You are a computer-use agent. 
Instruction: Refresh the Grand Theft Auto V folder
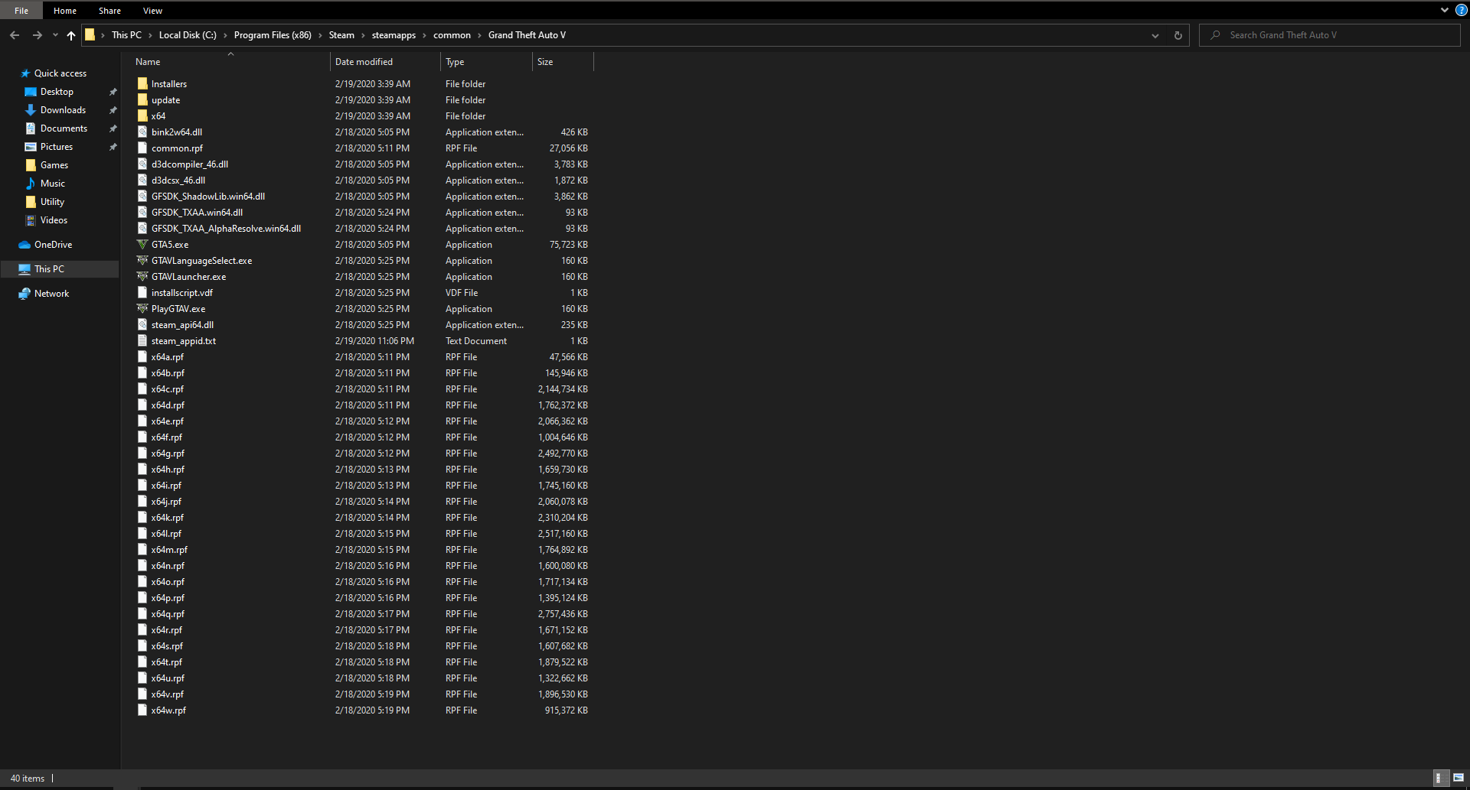click(x=1178, y=35)
